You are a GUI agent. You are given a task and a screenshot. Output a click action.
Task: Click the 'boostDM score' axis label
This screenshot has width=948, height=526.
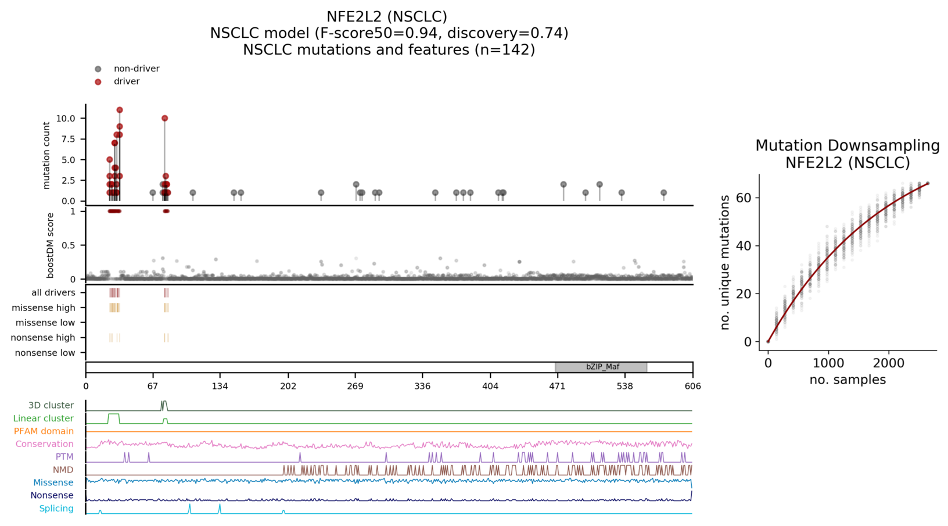coord(51,245)
